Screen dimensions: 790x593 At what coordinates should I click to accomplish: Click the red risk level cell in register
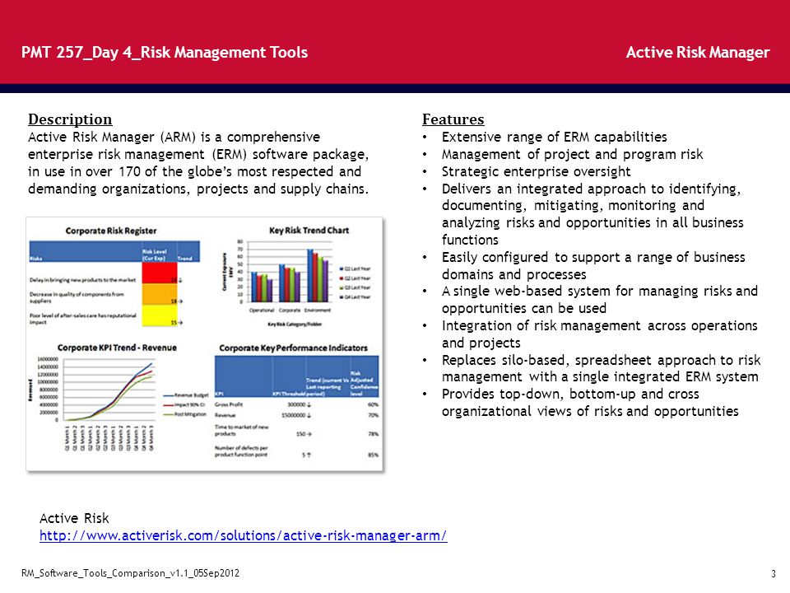[159, 273]
